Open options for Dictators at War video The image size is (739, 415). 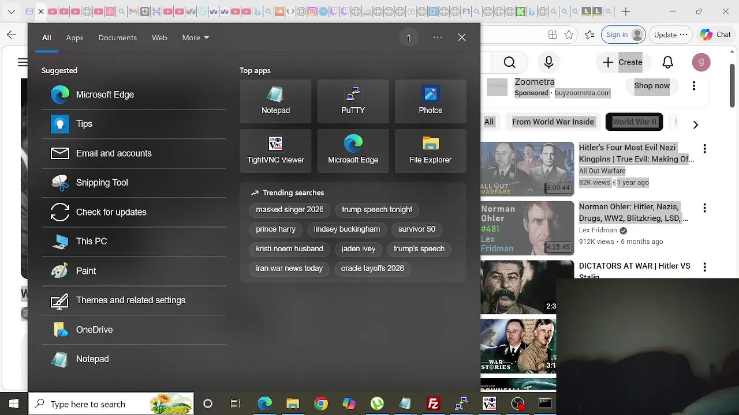[x=704, y=267]
